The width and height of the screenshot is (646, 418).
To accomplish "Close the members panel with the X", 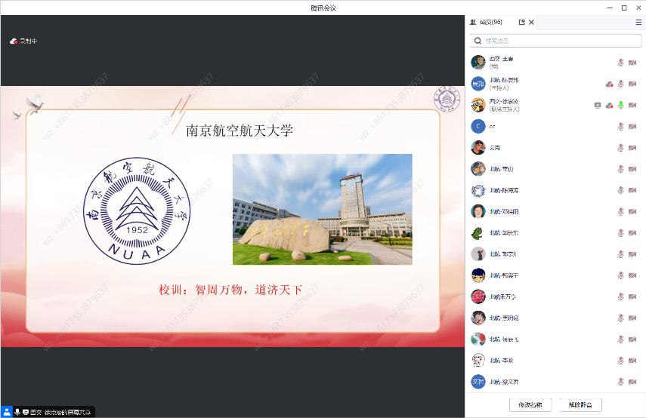I will (531, 22).
